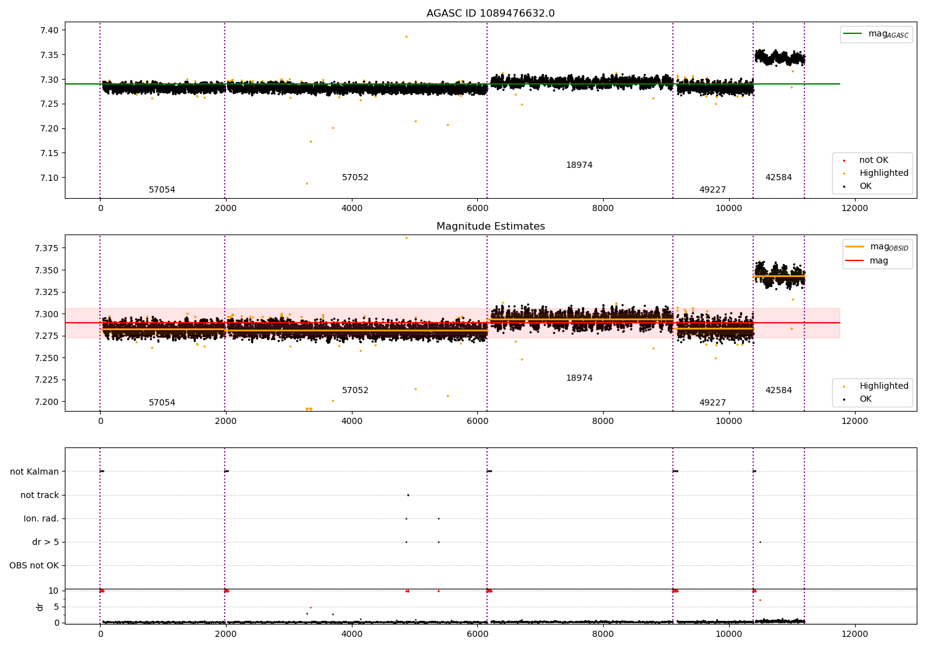The image size is (926, 648).
Task: Click the 7.40 y-axis tick label
Action: coord(49,30)
